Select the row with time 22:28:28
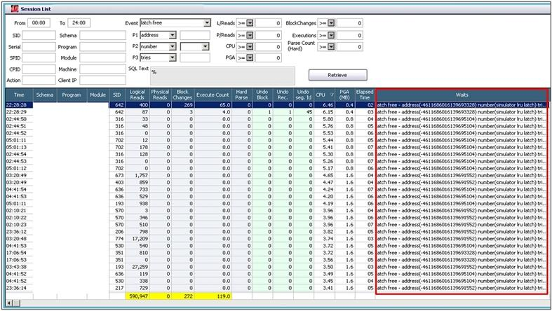This screenshot has width=552, height=311. (277, 105)
